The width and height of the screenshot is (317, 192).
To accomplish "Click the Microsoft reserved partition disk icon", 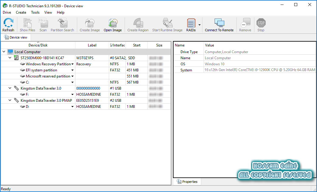I will 22,76.
